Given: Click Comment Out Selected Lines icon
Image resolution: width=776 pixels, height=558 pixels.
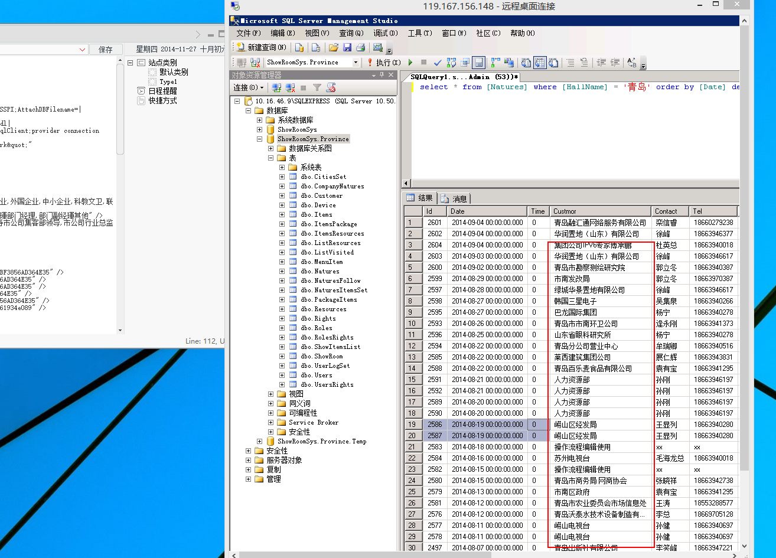Looking at the screenshot, I should pyautogui.click(x=570, y=63).
